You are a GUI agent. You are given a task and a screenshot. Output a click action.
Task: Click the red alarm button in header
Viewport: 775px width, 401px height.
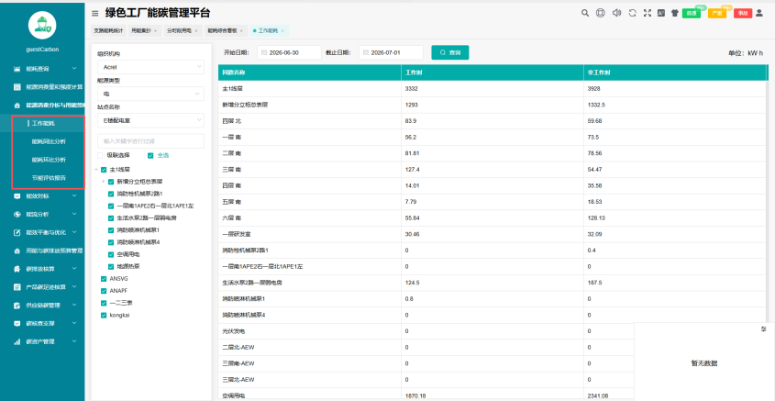(x=743, y=14)
